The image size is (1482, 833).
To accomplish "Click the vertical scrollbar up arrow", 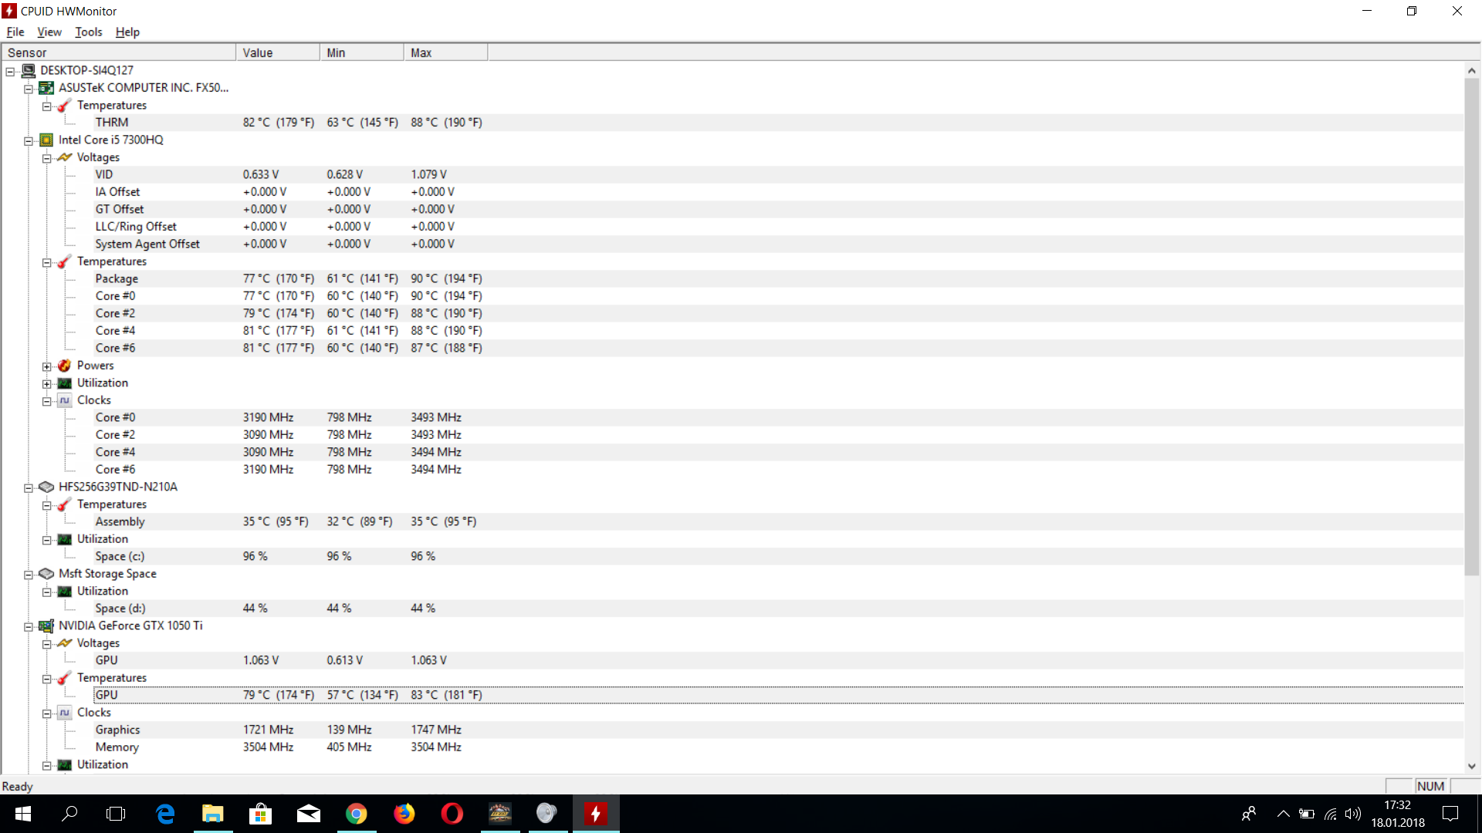I will point(1472,70).
